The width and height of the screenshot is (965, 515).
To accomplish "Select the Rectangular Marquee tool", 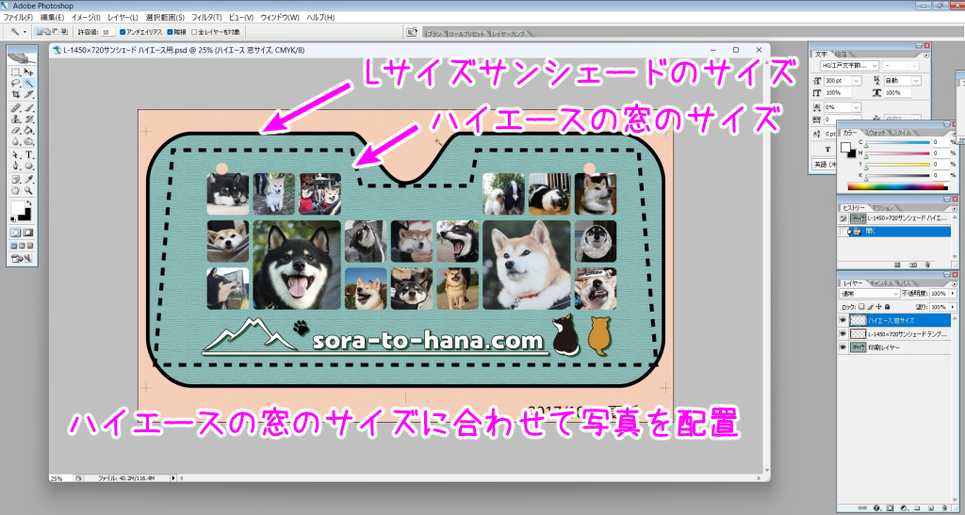I will pos(16,72).
